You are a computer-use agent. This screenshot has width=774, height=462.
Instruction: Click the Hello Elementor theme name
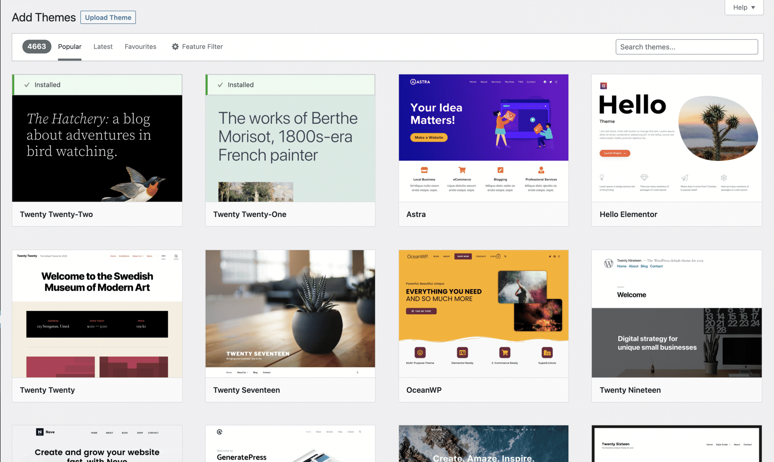pyautogui.click(x=628, y=214)
